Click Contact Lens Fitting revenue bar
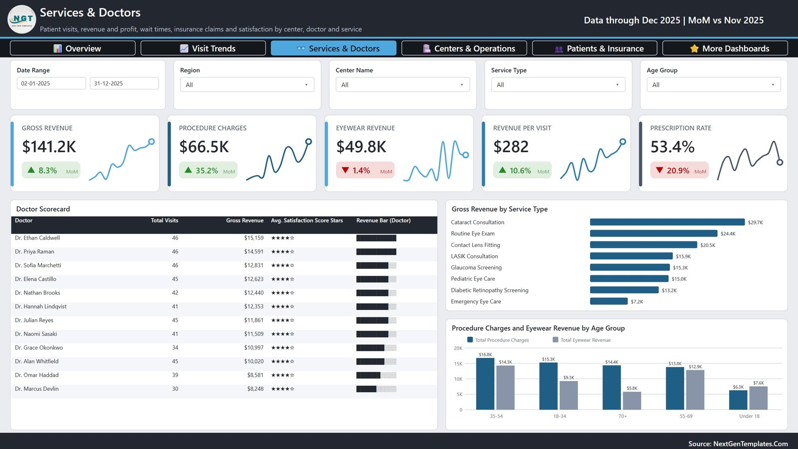The image size is (798, 449). (x=643, y=245)
